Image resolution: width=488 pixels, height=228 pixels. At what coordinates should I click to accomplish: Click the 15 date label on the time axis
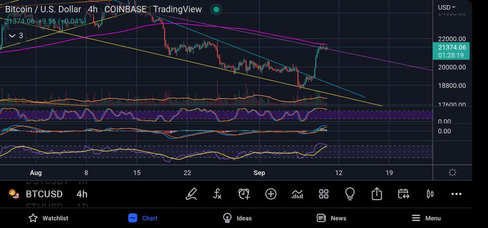click(x=137, y=173)
